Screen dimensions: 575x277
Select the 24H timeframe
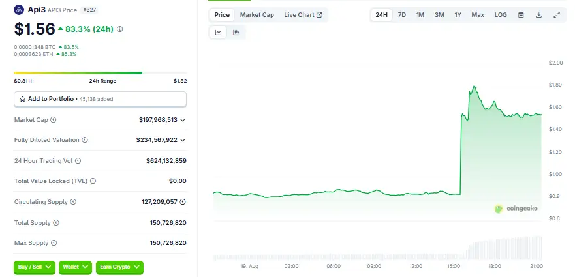pos(381,15)
